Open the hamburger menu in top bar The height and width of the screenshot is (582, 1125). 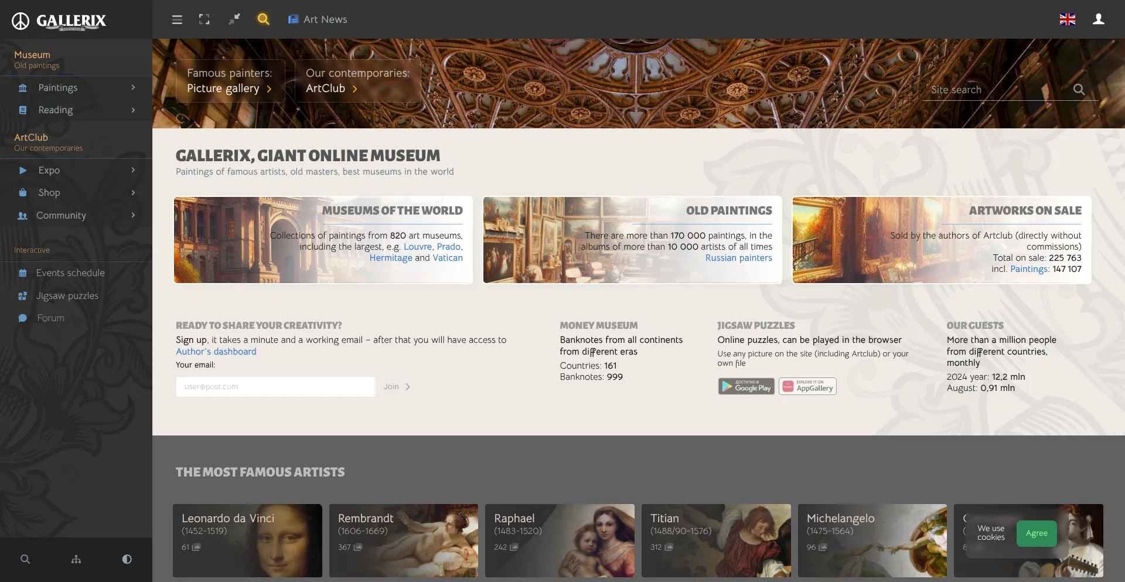click(x=177, y=19)
